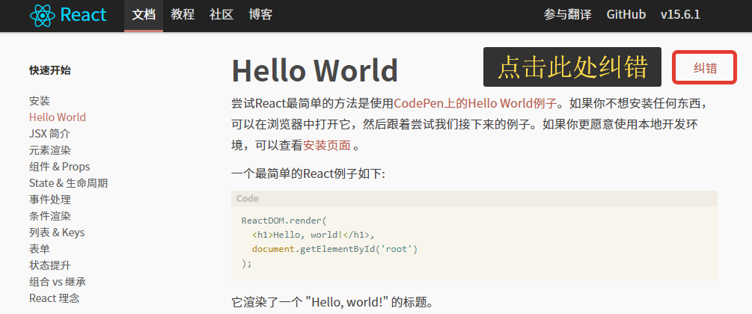Click the v15.6.1 version link
Image resolution: width=752 pixels, height=314 pixels.
[680, 15]
